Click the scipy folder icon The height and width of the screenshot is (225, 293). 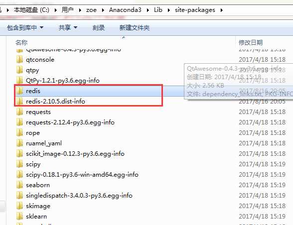(19, 164)
